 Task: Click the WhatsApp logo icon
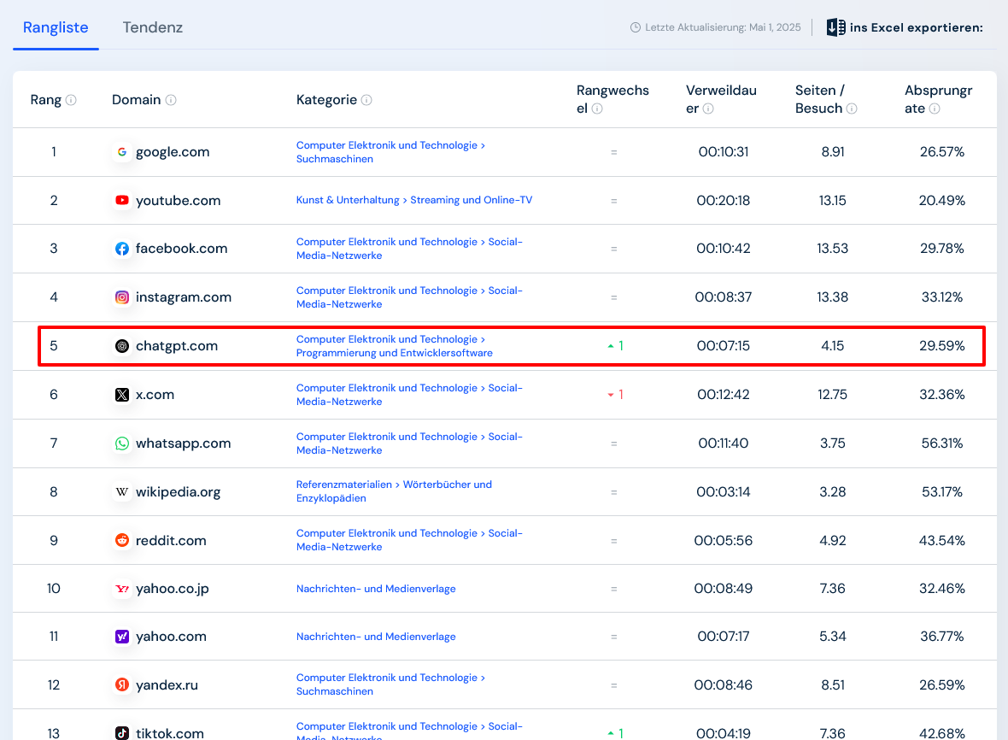point(122,443)
